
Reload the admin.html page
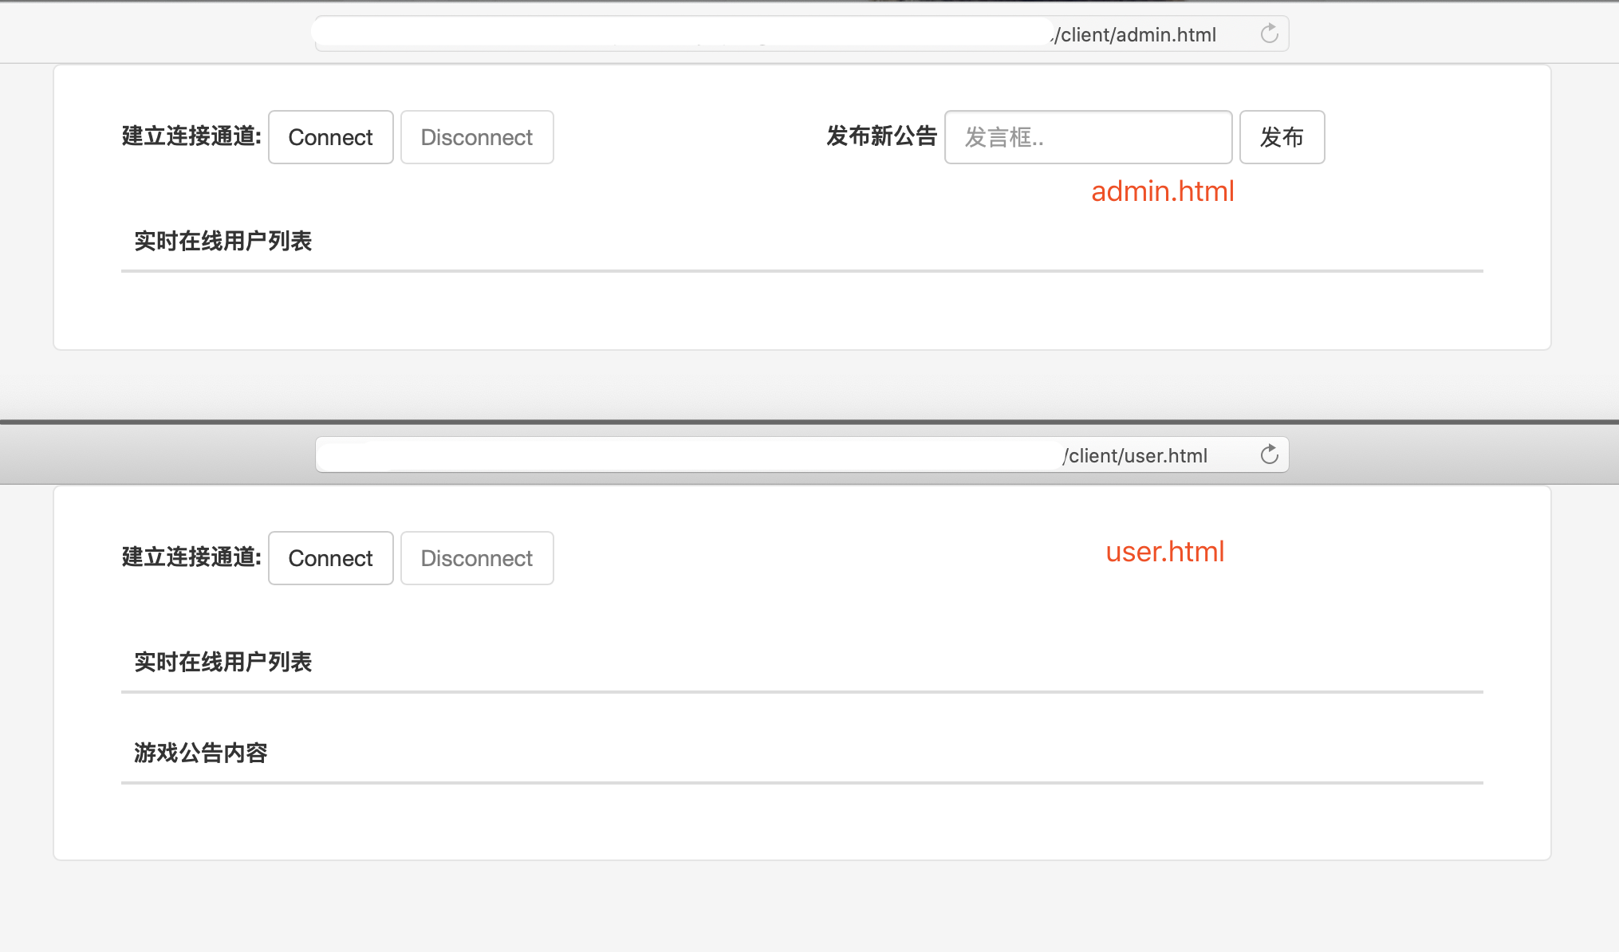pyautogui.click(x=1269, y=33)
